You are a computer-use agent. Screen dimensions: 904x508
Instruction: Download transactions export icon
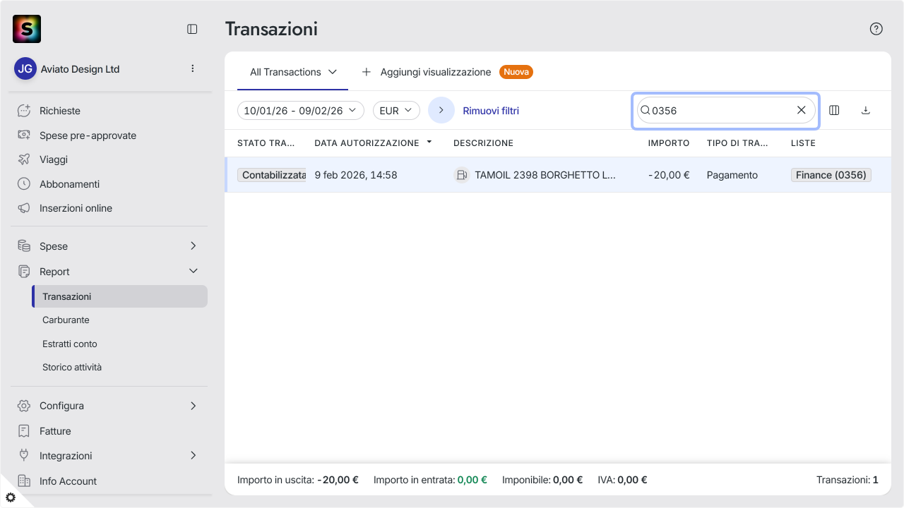tap(866, 110)
